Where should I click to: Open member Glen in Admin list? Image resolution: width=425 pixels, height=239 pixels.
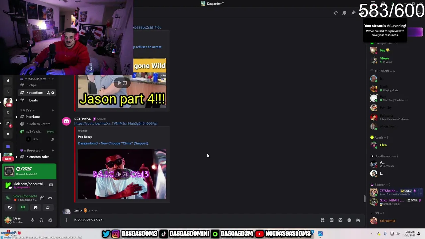383,145
